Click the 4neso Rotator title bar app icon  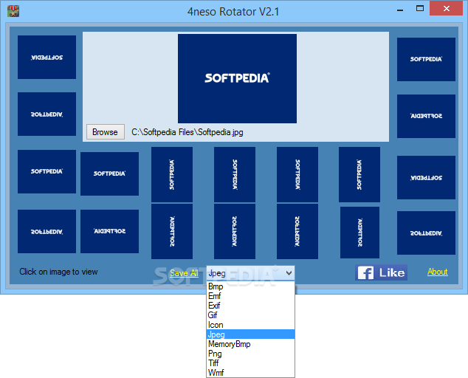tap(13, 11)
